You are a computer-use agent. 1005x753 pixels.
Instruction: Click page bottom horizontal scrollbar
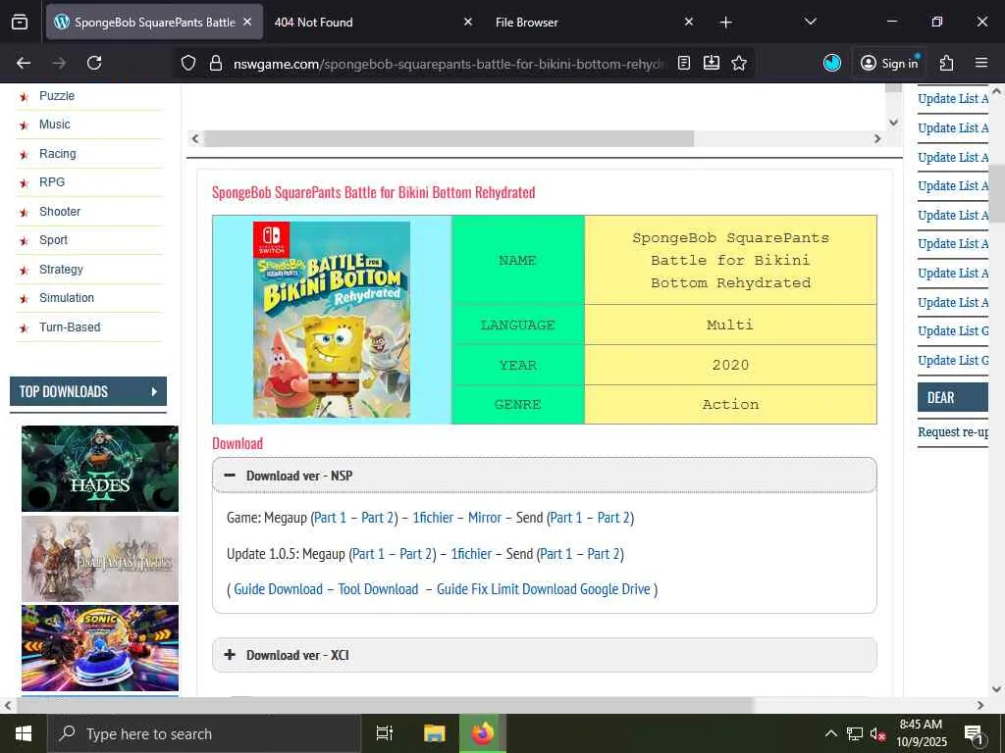385,705
